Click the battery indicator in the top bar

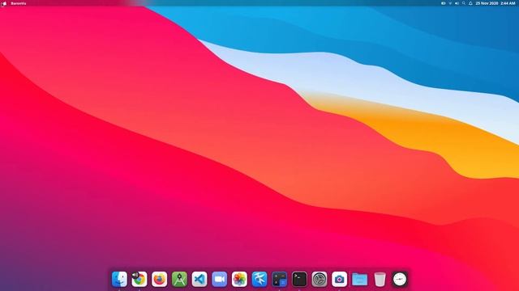click(x=444, y=3)
